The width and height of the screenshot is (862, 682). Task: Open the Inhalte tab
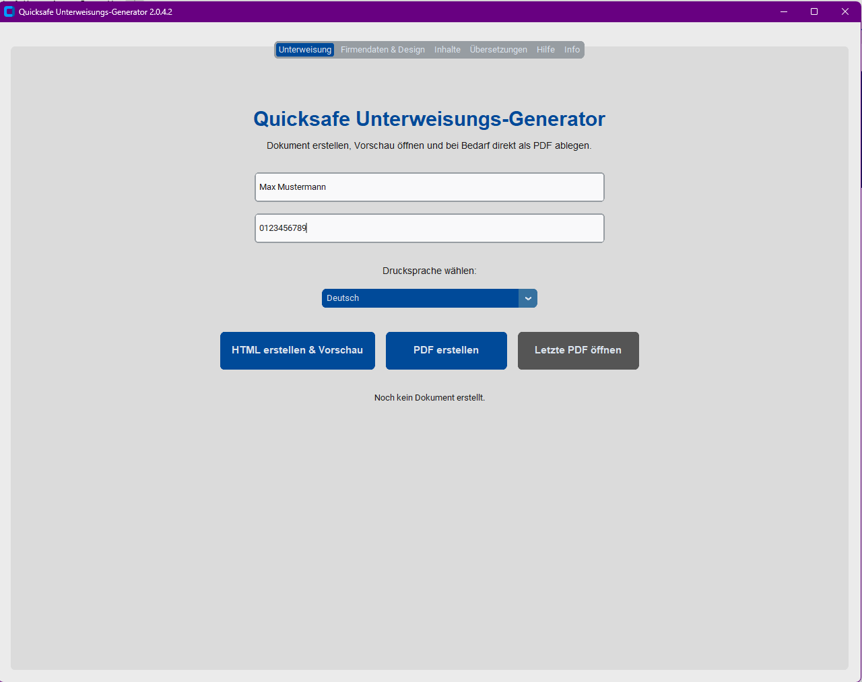[447, 49]
